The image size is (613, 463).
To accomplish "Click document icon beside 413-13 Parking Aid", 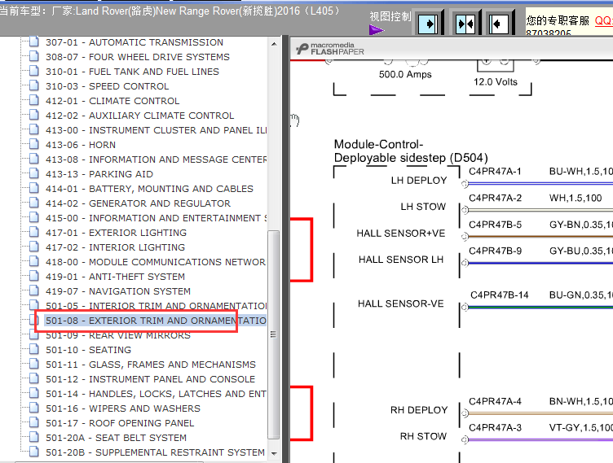I will pos(34,173).
